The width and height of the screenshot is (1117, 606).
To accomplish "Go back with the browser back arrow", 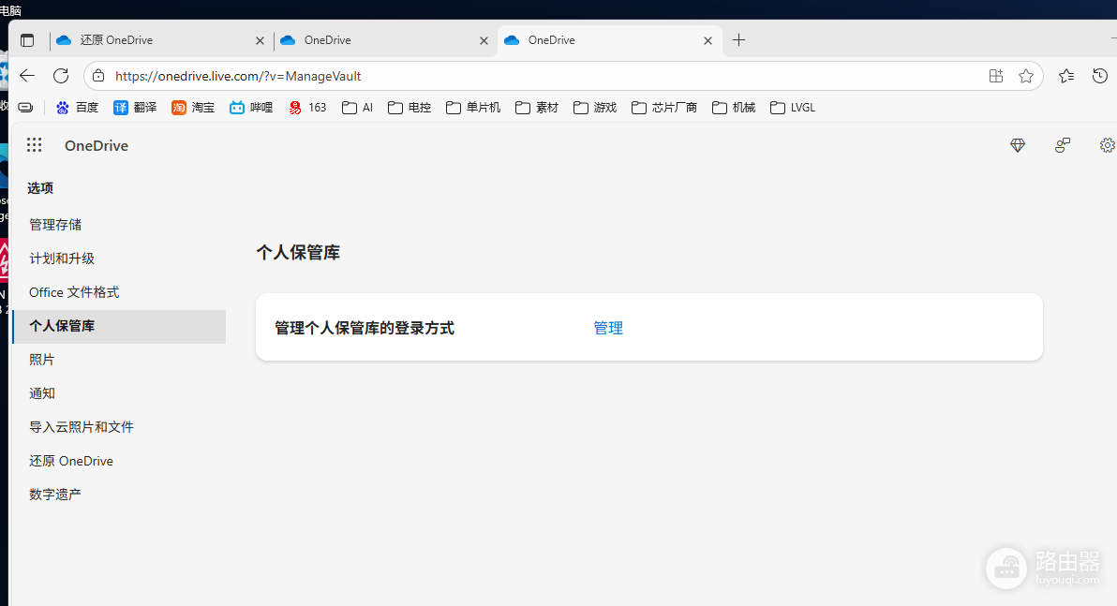I will (x=27, y=76).
